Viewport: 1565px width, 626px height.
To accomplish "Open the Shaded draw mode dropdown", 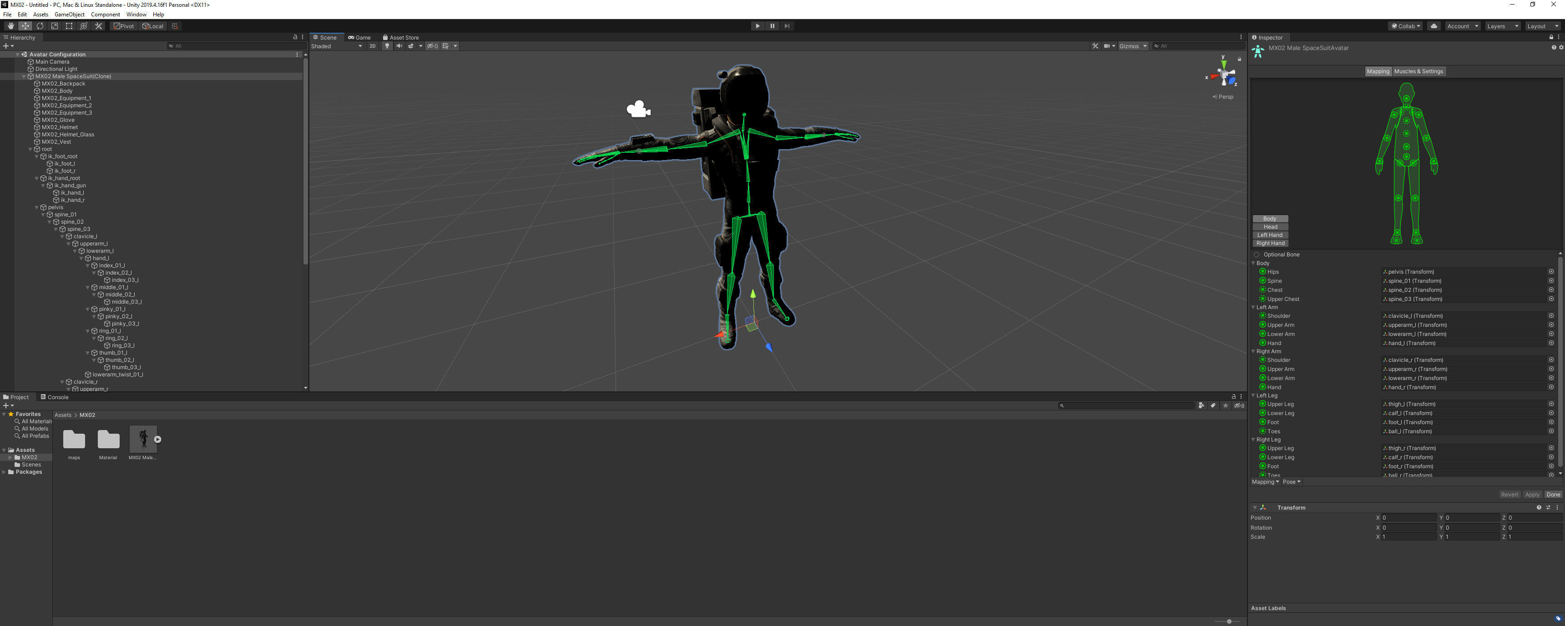I will point(337,46).
